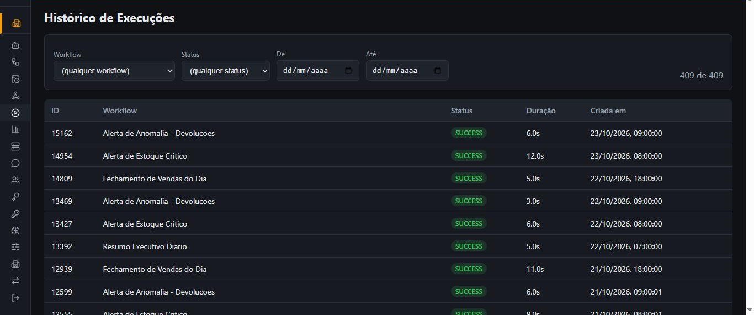Open the round-head key icon in sidebar

click(x=15, y=197)
